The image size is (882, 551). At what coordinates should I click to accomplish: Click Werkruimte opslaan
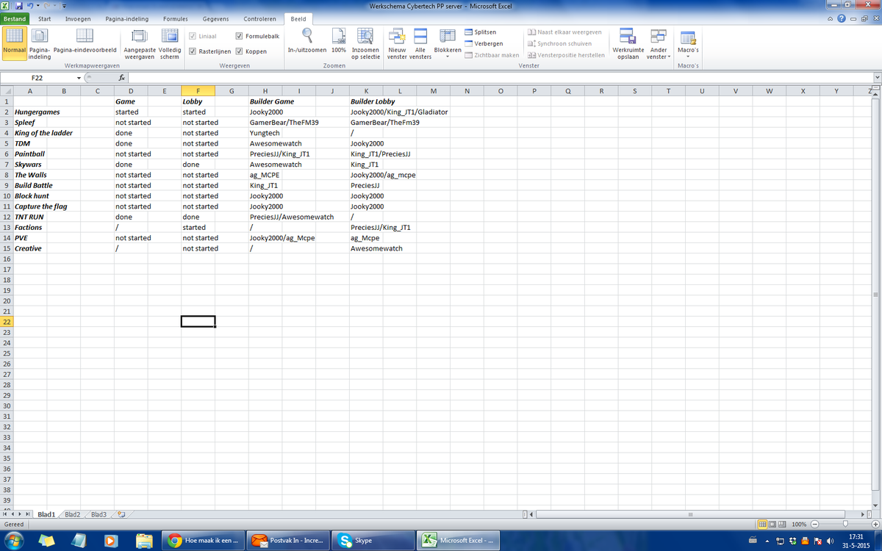point(628,44)
